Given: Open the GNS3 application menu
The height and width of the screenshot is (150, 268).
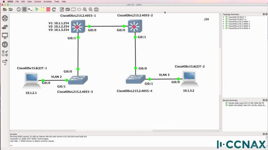Looking at the screenshot, I should pos(10,2).
